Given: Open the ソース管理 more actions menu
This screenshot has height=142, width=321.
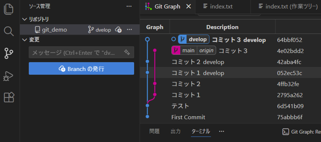Looking at the screenshot, I should click(129, 6).
